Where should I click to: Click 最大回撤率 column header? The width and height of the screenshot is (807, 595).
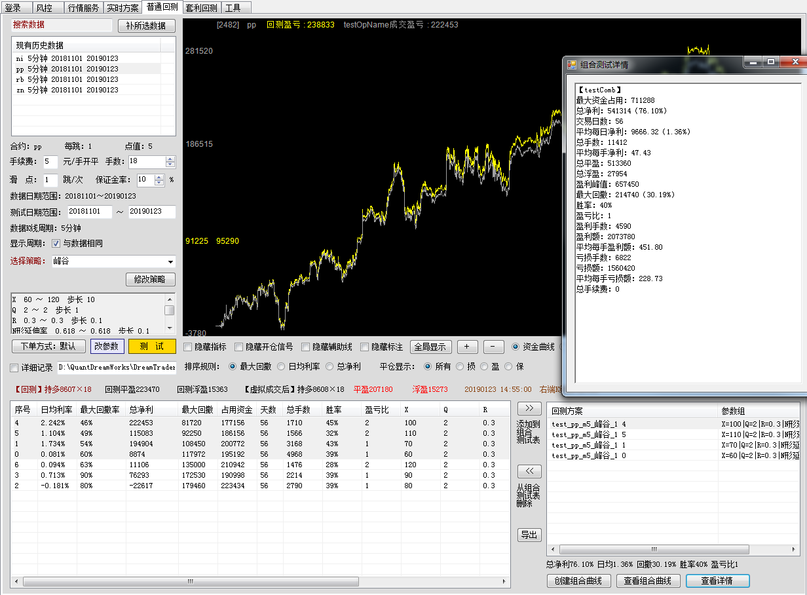click(102, 410)
